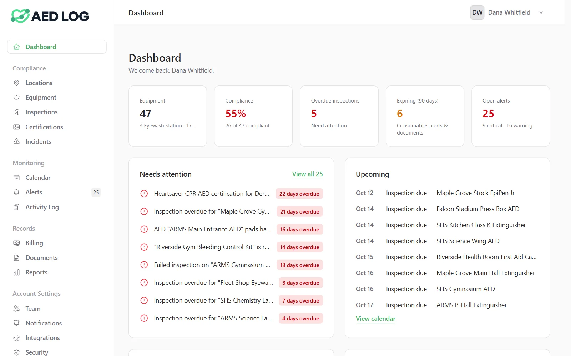Select AED "ARMS Main Entrance AED" pads alert
The height and width of the screenshot is (356, 571).
point(231,229)
